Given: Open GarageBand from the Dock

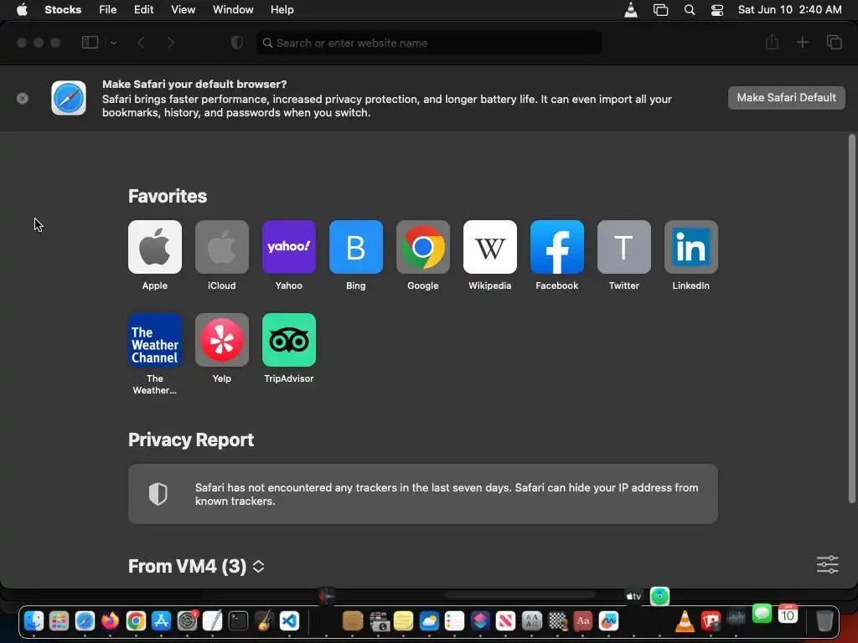Looking at the screenshot, I should pyautogui.click(x=264, y=621).
